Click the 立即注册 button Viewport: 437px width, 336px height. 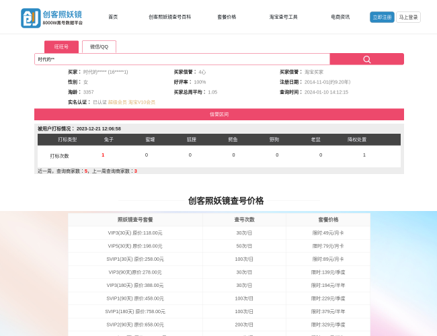coord(382,17)
